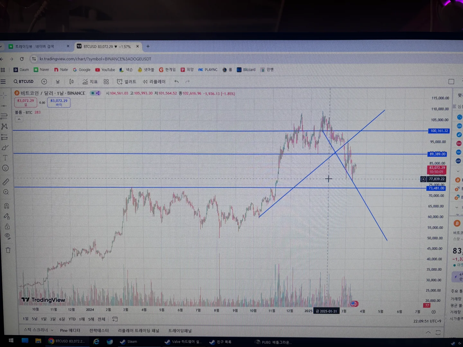Open the YouTube bookmark
Screen dimensions: 463x347
point(105,70)
